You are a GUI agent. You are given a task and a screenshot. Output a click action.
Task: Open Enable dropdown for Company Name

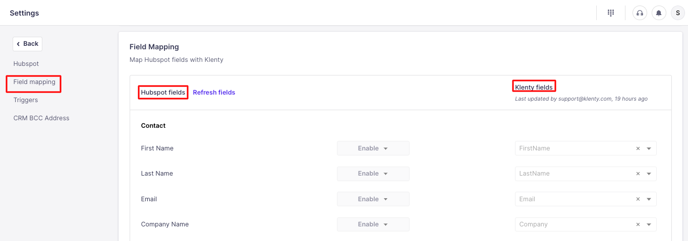[x=373, y=224]
